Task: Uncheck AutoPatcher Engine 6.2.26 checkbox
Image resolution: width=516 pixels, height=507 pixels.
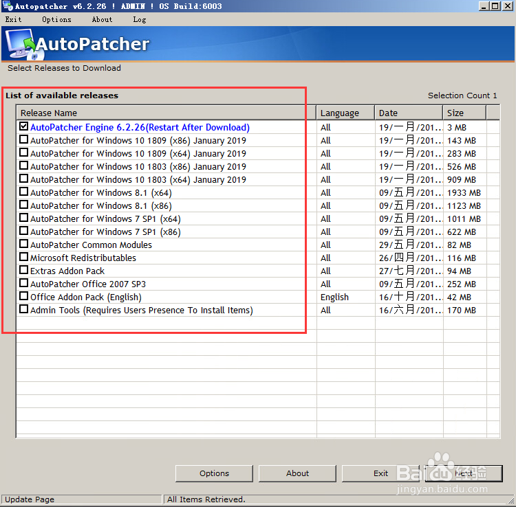Action: 23,126
